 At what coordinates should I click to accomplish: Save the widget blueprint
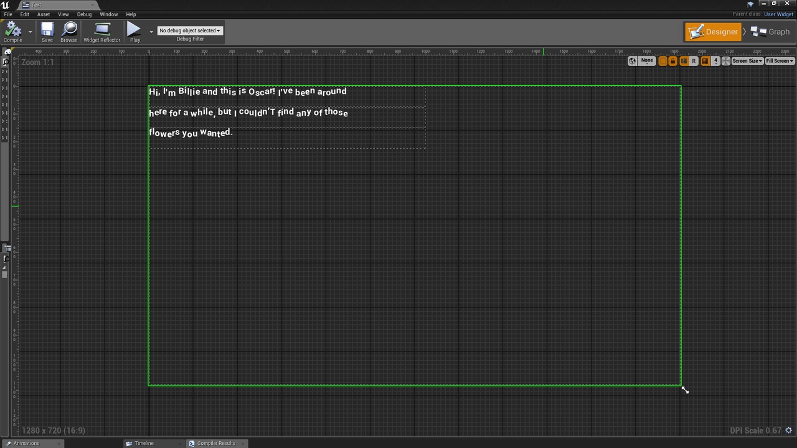(x=47, y=29)
